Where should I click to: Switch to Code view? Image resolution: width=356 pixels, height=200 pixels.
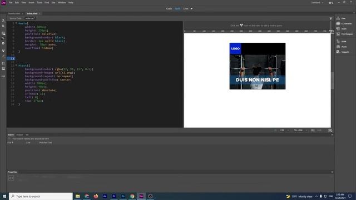(x=169, y=9)
